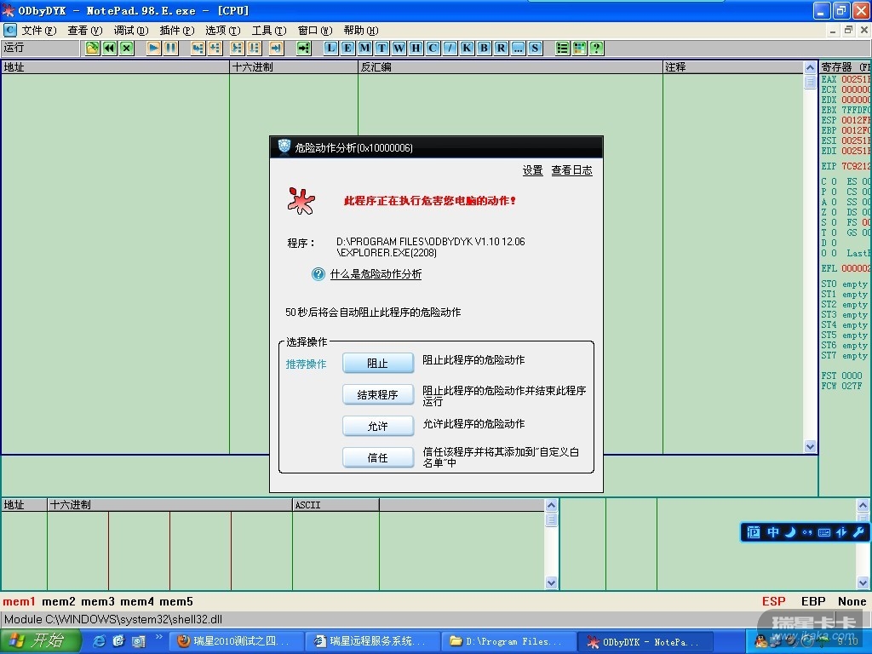Run the program with play icon
Viewport: 872px width, 654px height.
tap(153, 49)
